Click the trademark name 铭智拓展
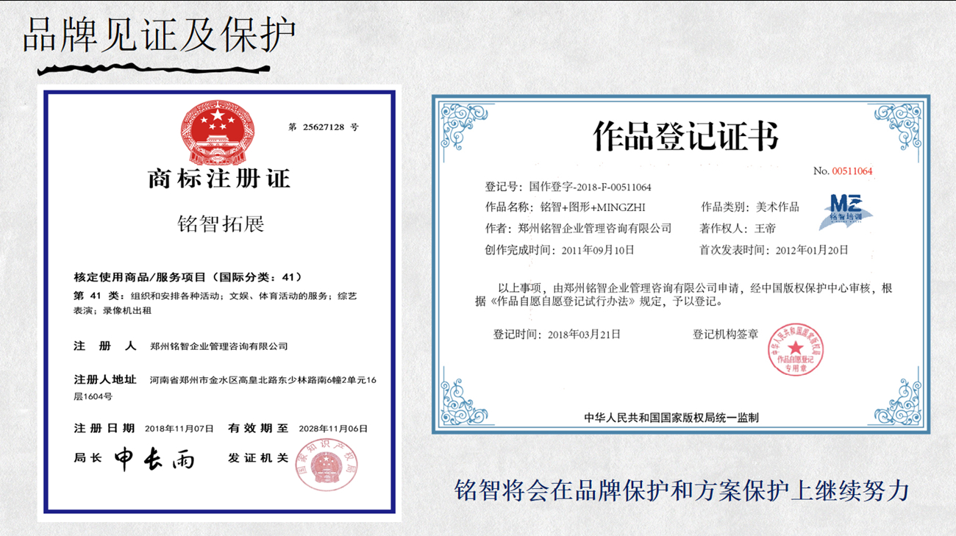The image size is (956, 536). click(221, 224)
